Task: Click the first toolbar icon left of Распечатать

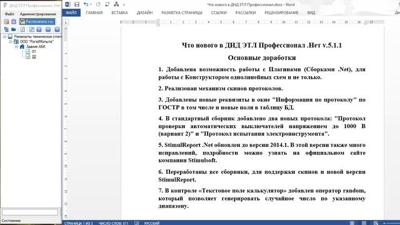Action: 6,22
